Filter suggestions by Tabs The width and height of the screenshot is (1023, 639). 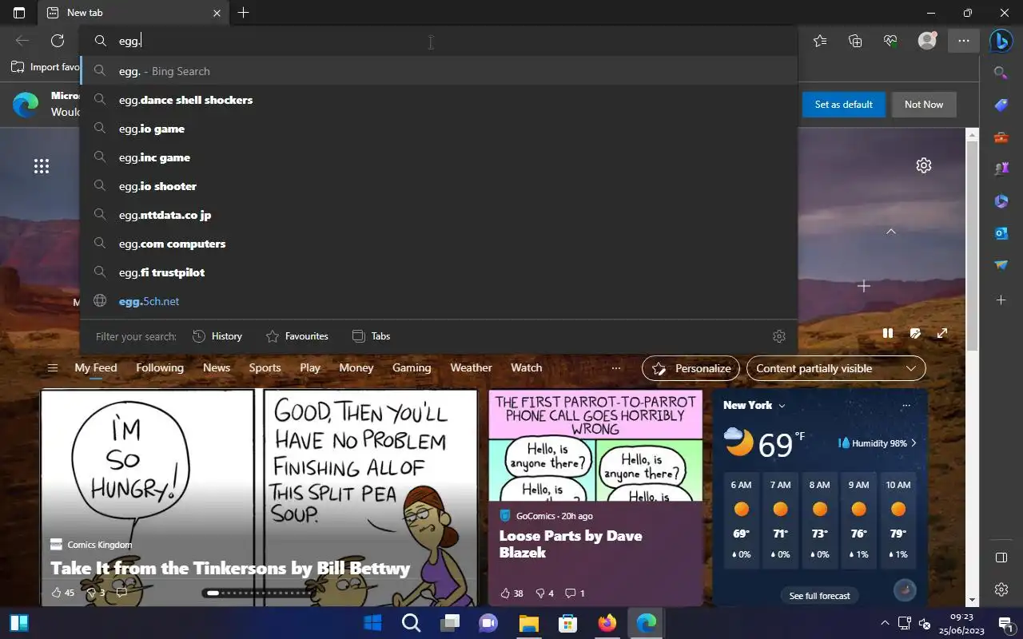371,336
